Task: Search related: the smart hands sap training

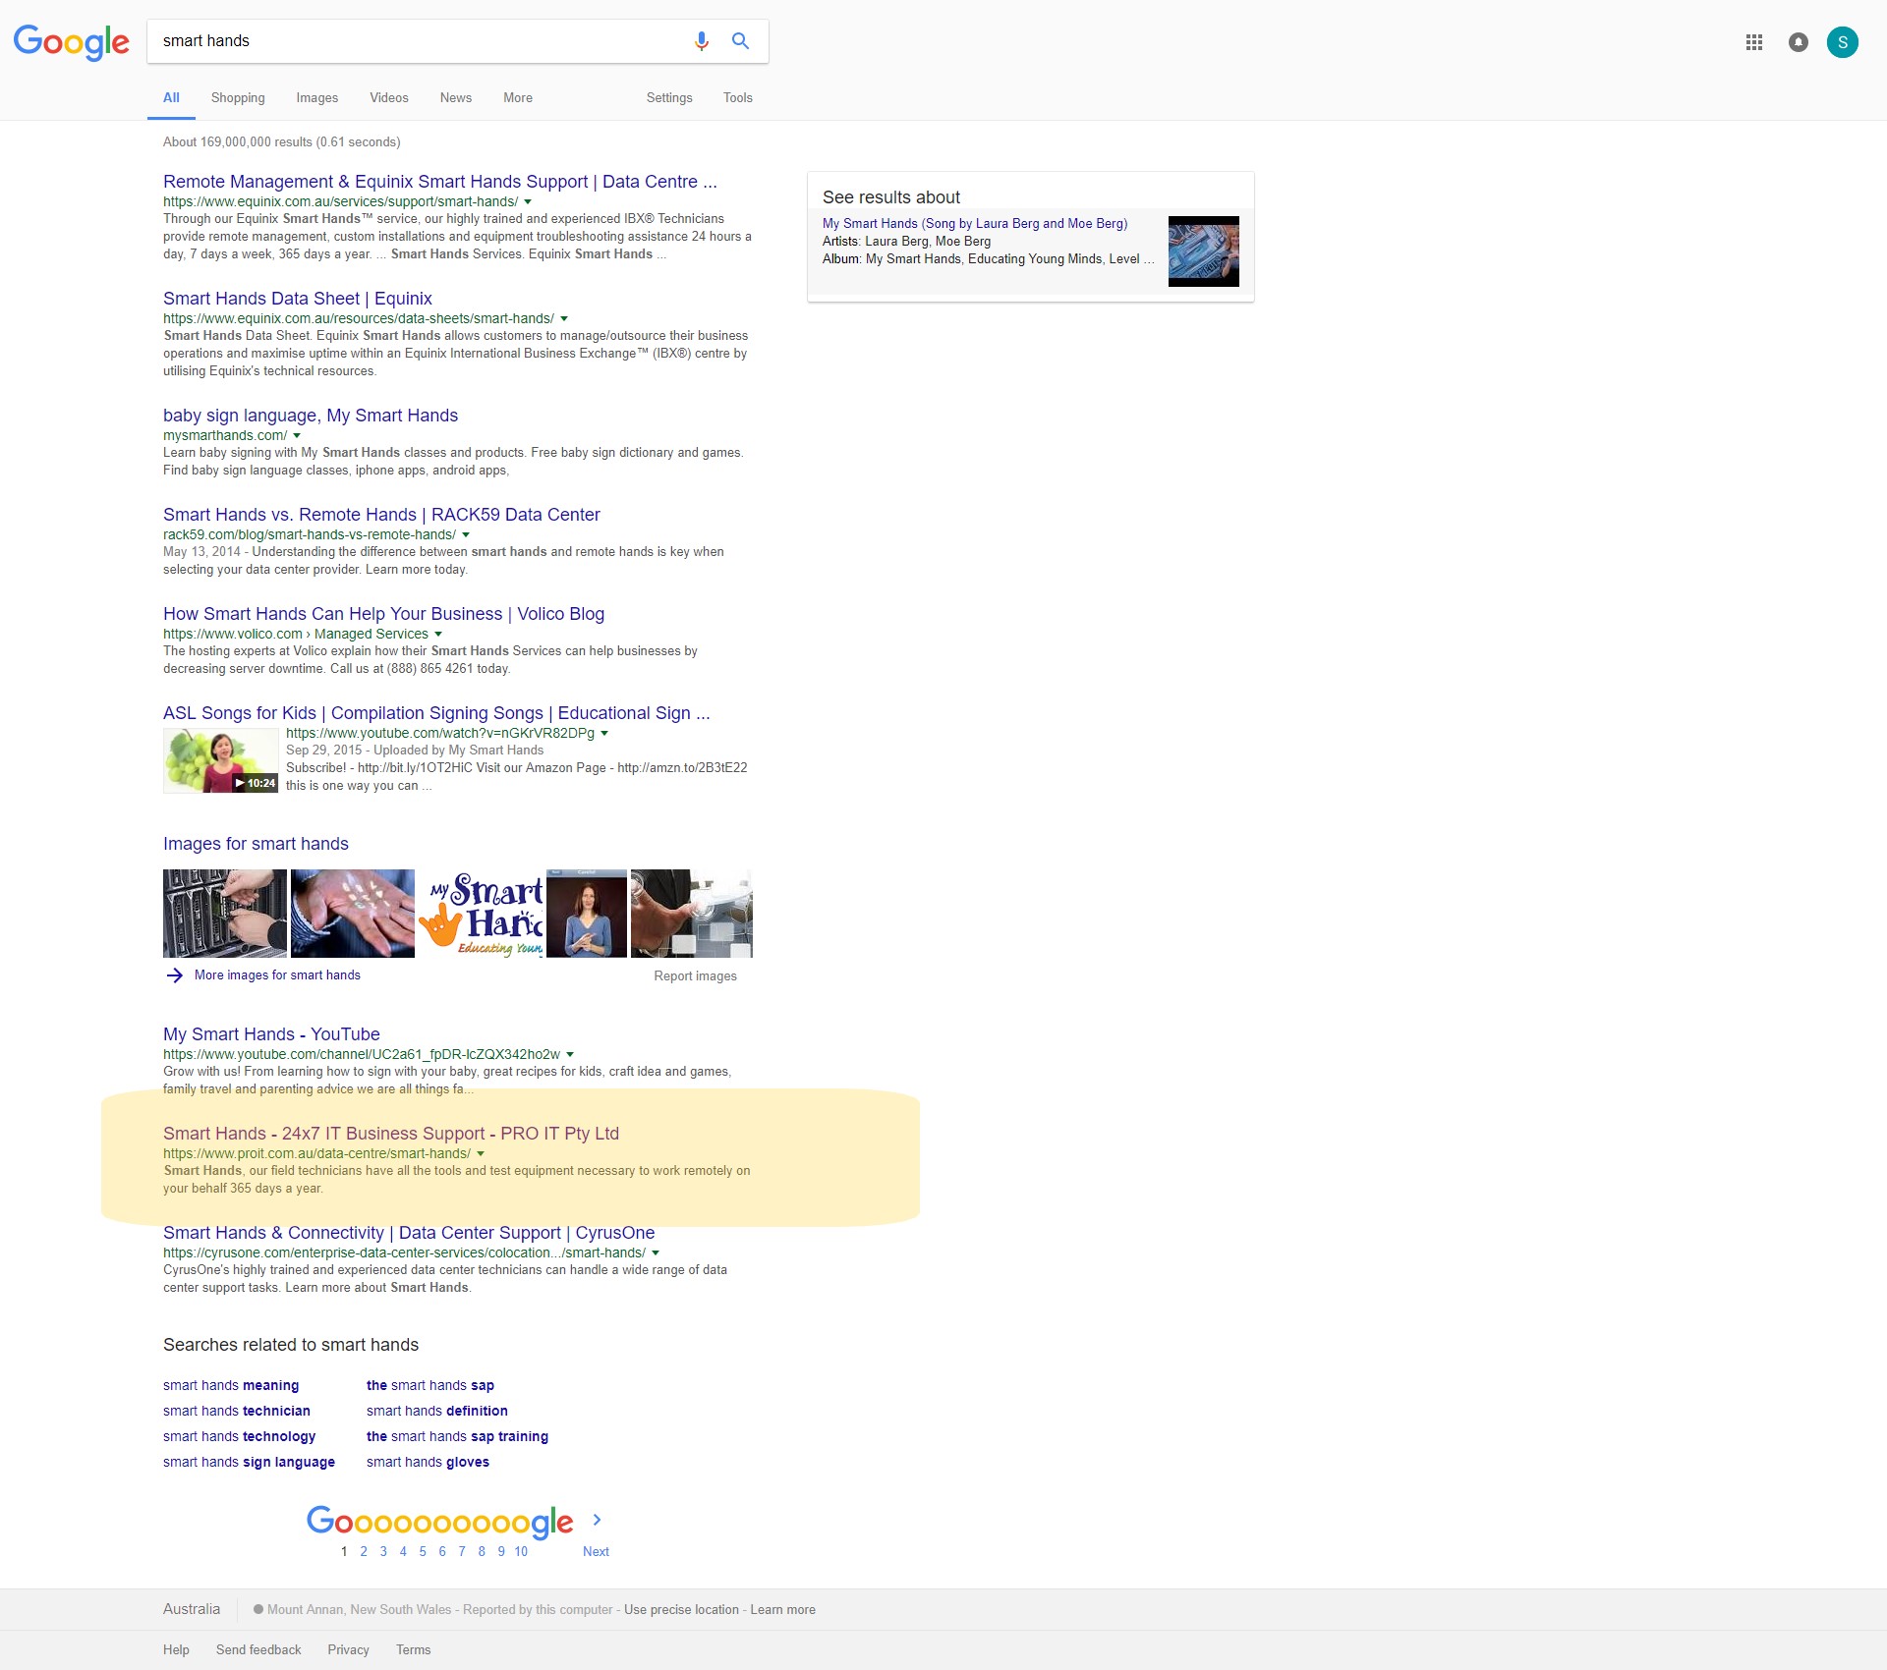Action: point(457,1437)
